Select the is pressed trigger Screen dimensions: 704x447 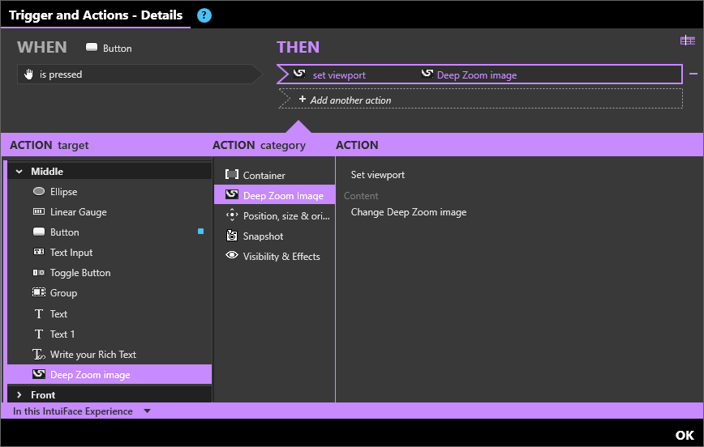(140, 74)
